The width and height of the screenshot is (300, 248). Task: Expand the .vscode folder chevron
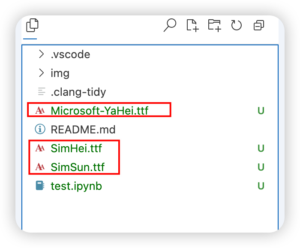tap(41, 54)
